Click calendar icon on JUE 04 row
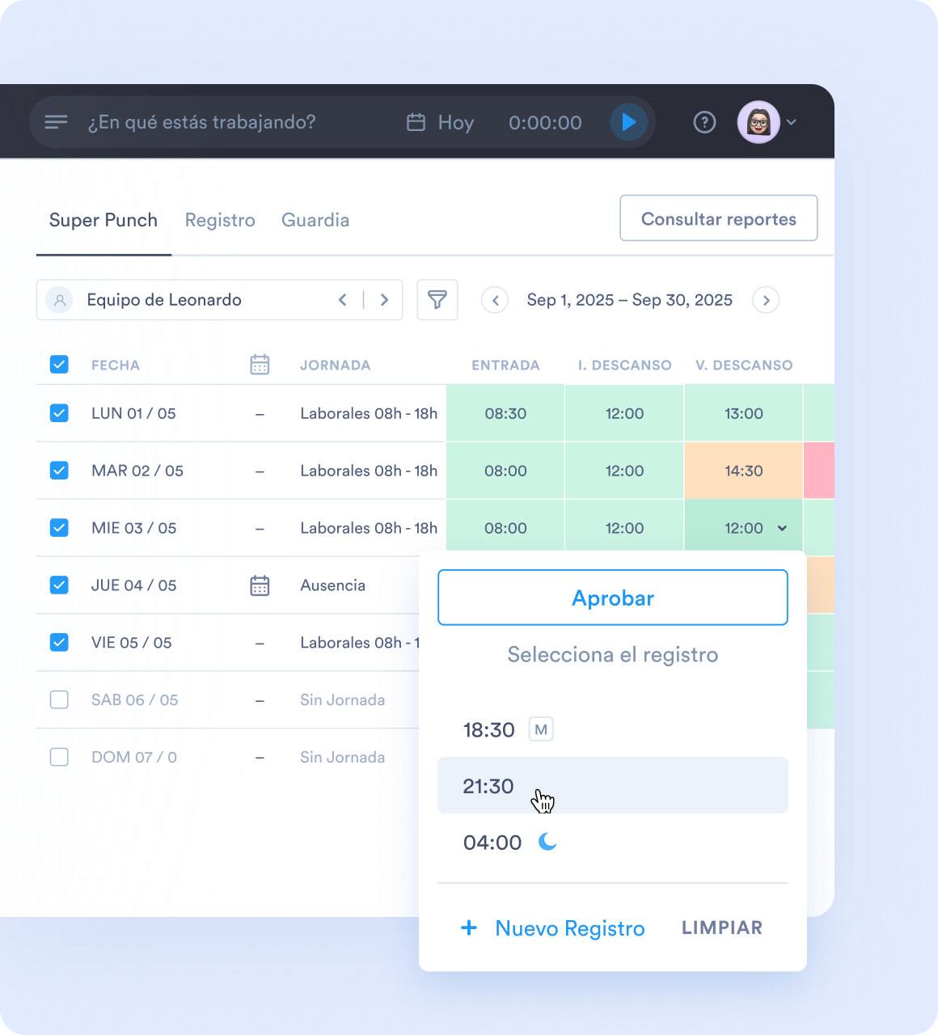 260,585
